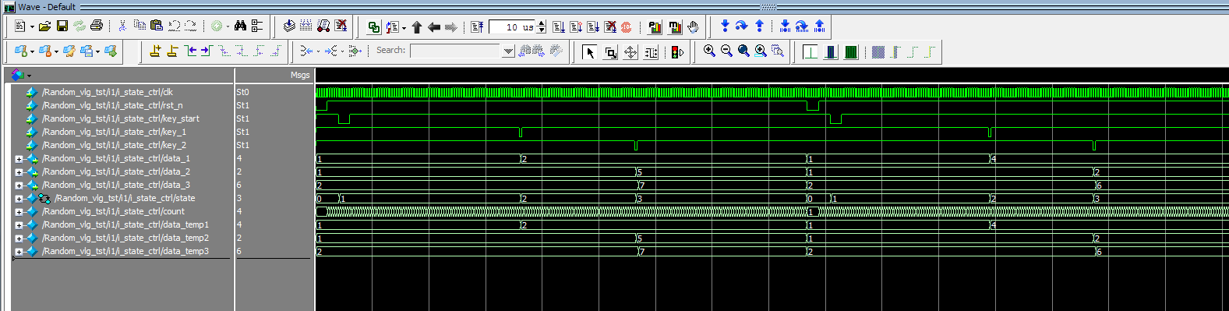This screenshot has height=311, width=1229.
Task: Expand the data_temp3 signal
Action: 19,251
